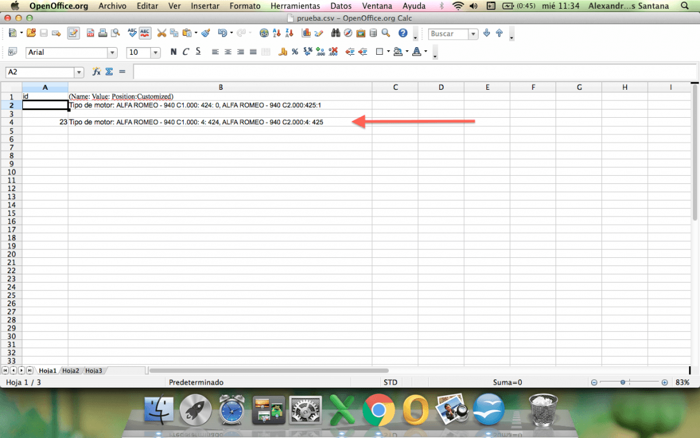Open the Formato menu
This screenshot has height=438, width=700.
pyautogui.click(x=245, y=6)
